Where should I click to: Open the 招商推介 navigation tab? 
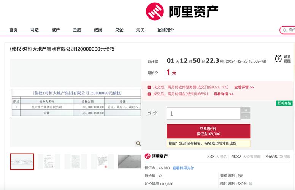tap(166, 30)
